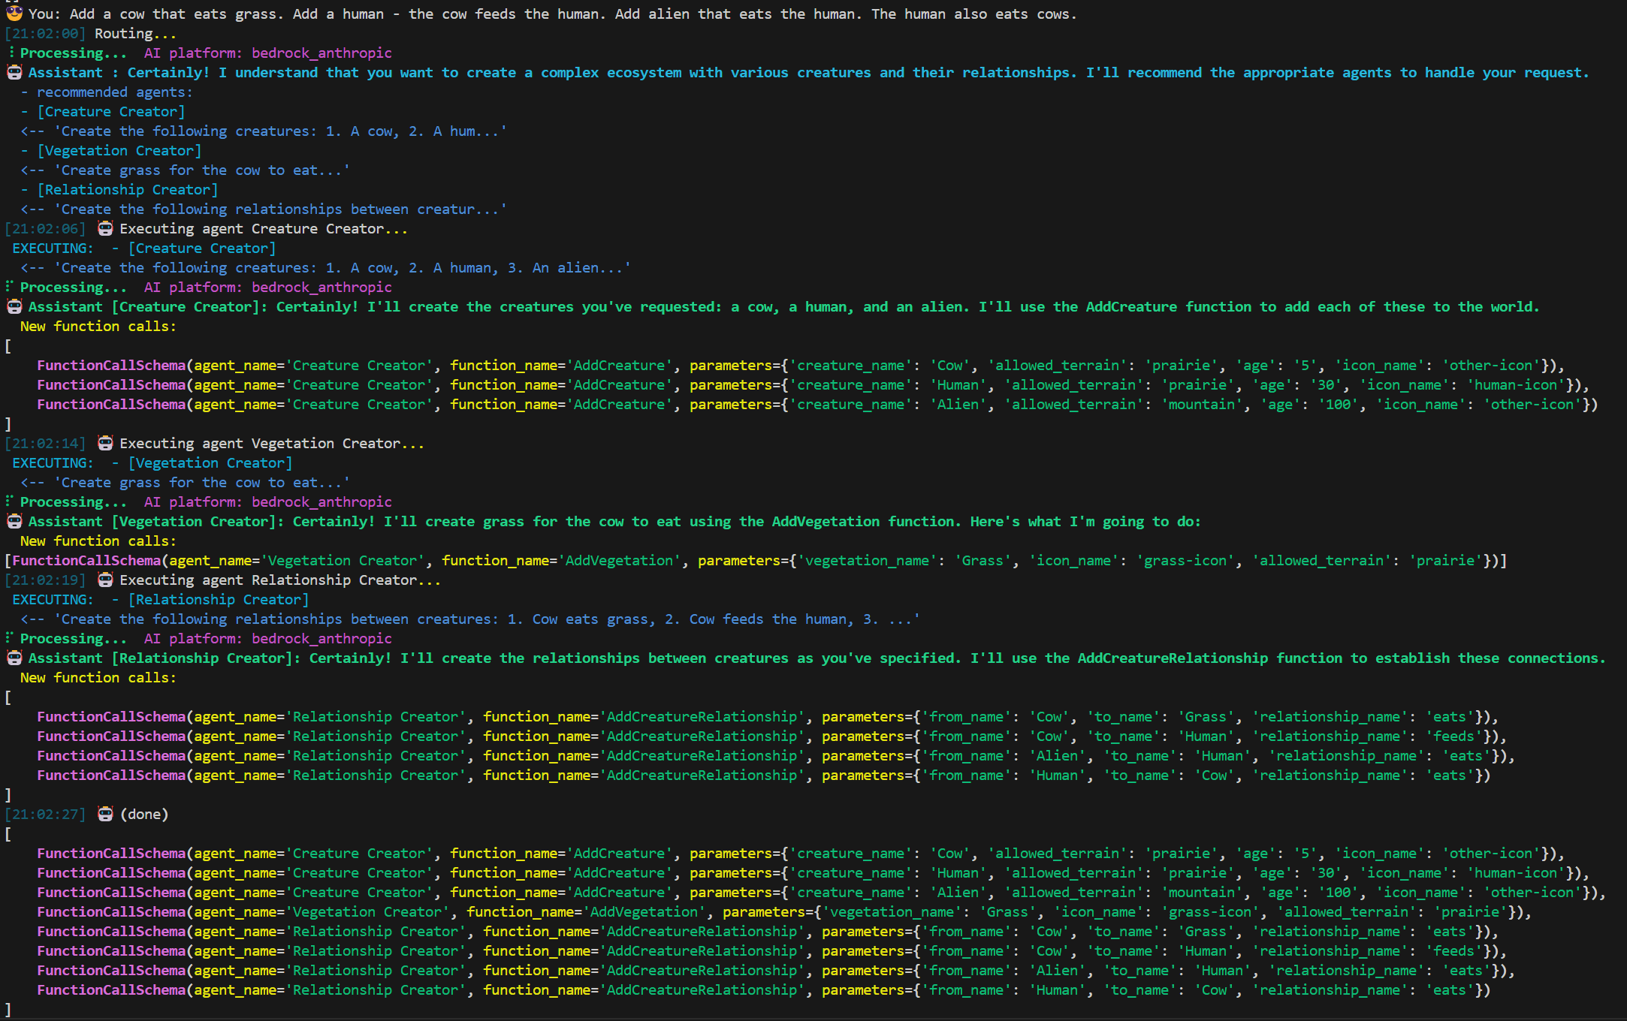Click the green Processing progress indicator

pos(71,53)
